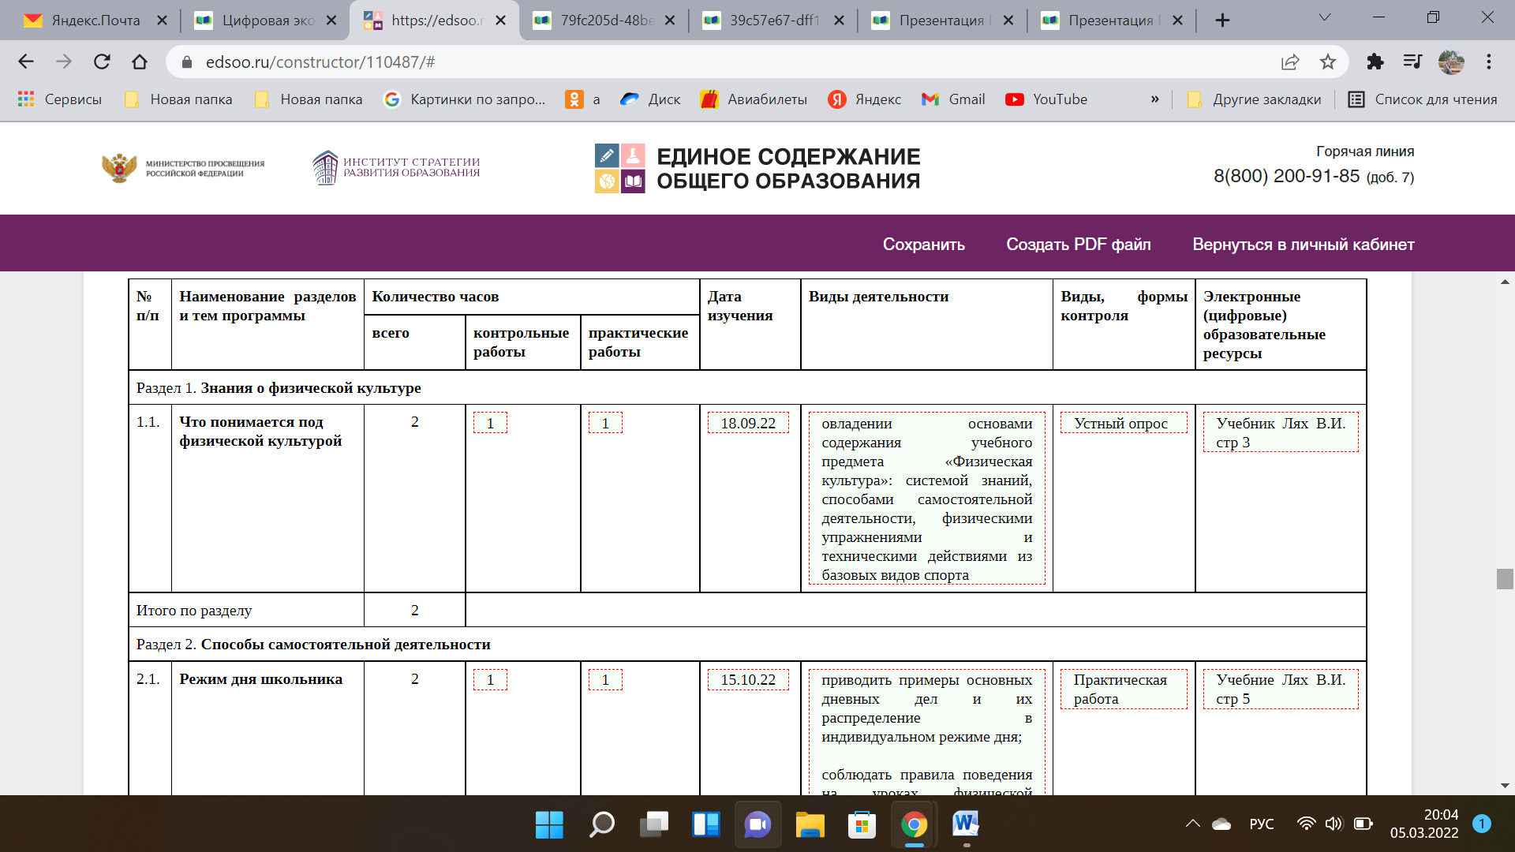Click Вернуться в личный кабинет link
The width and height of the screenshot is (1515, 852).
click(x=1302, y=244)
